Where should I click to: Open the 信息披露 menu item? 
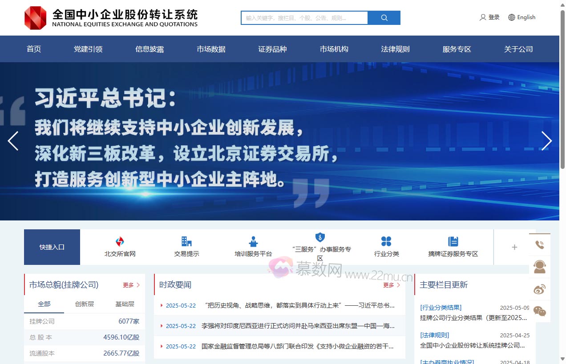(x=149, y=49)
